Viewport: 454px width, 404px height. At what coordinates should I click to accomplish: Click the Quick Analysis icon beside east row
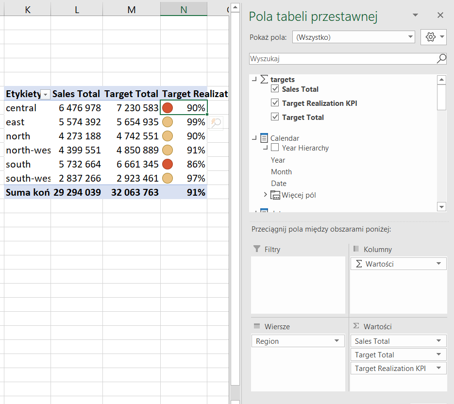(x=216, y=123)
